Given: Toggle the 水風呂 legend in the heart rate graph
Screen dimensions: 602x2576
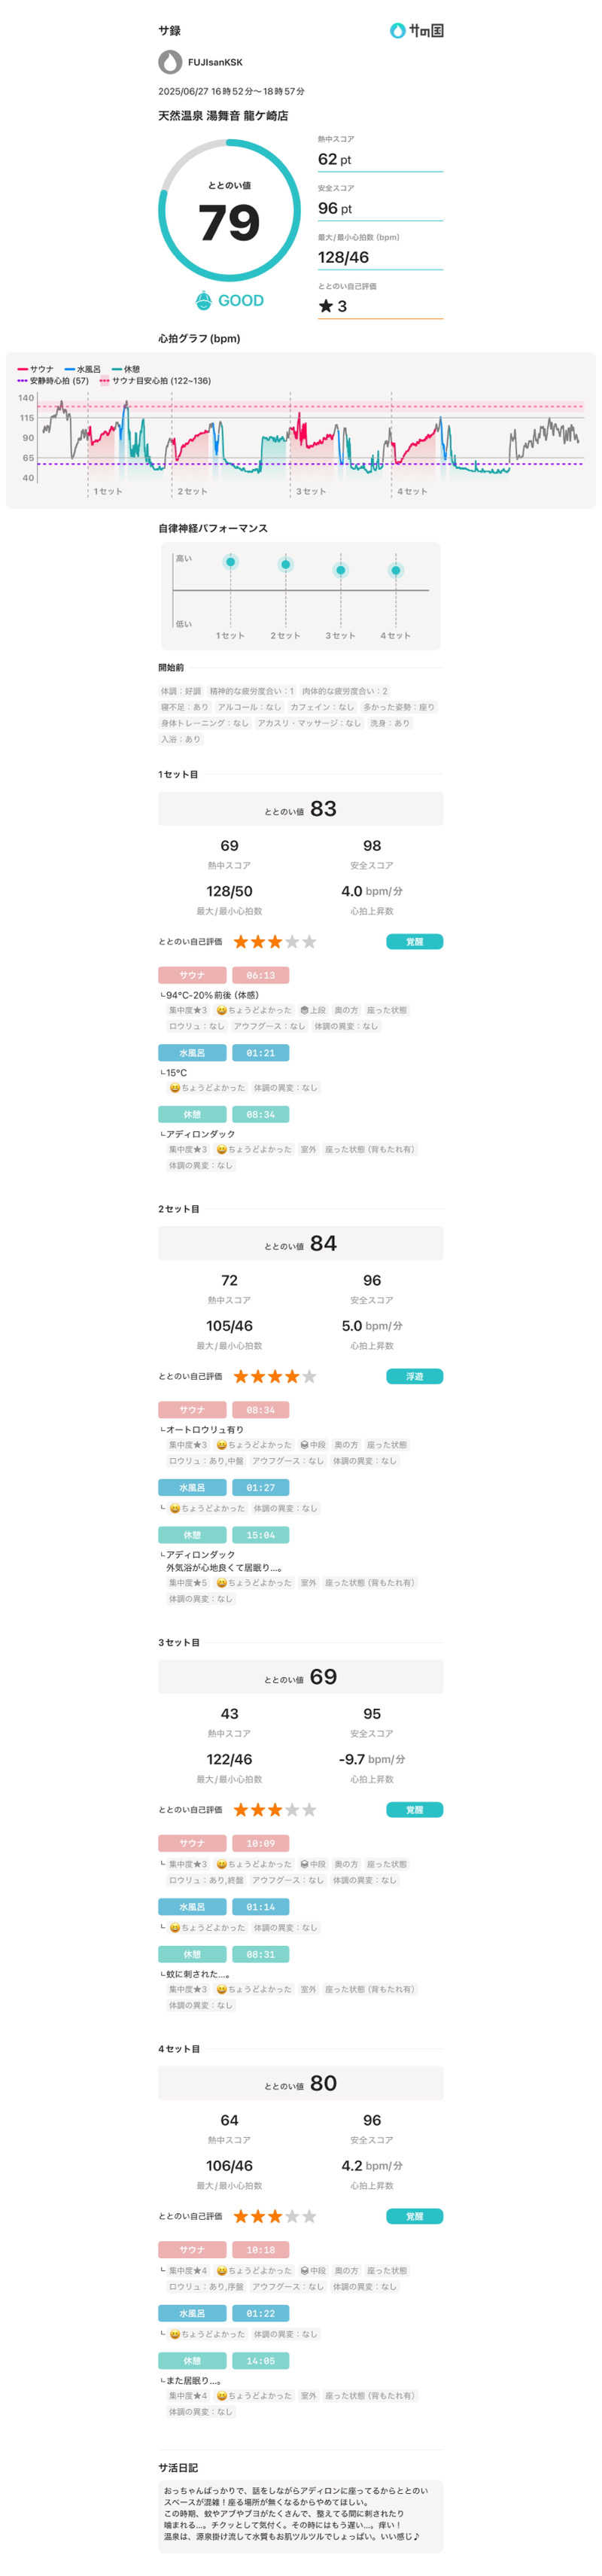Looking at the screenshot, I should click(83, 369).
